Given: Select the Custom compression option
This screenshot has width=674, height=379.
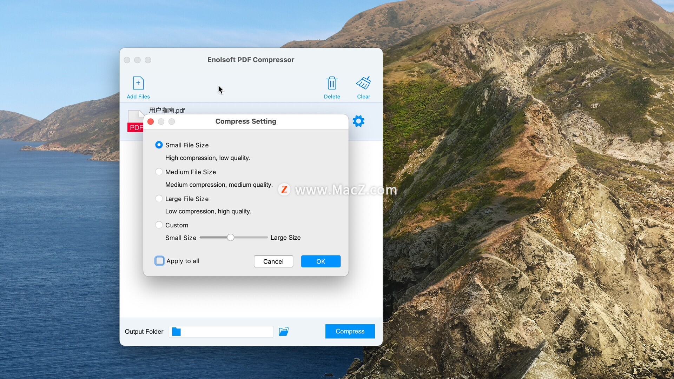Looking at the screenshot, I should click(159, 225).
